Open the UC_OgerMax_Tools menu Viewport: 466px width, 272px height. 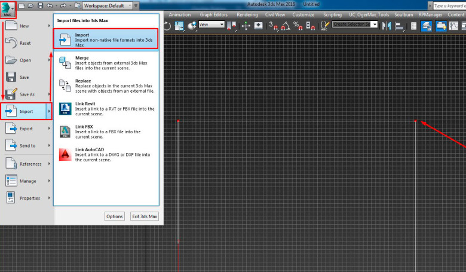pyautogui.click(x=369, y=14)
